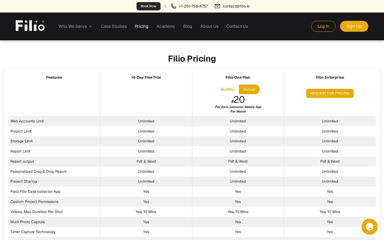Click Yes for Timer Capture, Free Trial
The height and width of the screenshot is (240, 384).
pyautogui.click(x=146, y=232)
